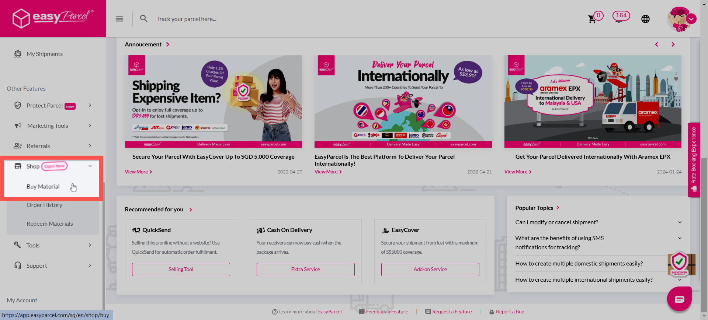Select Order History under Shop
This screenshot has width=708, height=320.
pyautogui.click(x=44, y=205)
